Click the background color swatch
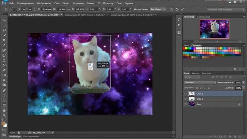 pos(5,125)
